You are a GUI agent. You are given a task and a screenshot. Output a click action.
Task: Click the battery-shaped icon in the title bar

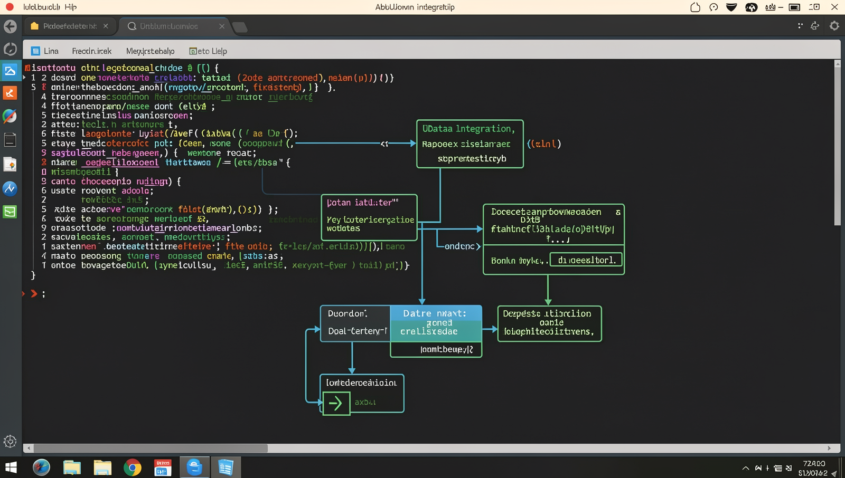794,7
